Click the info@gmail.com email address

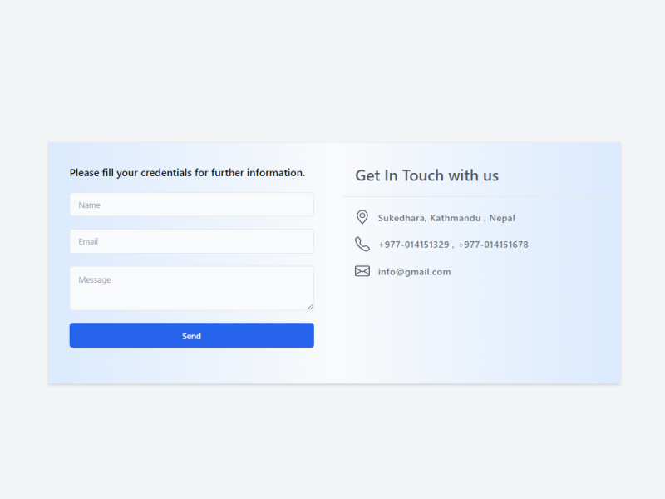click(x=414, y=271)
